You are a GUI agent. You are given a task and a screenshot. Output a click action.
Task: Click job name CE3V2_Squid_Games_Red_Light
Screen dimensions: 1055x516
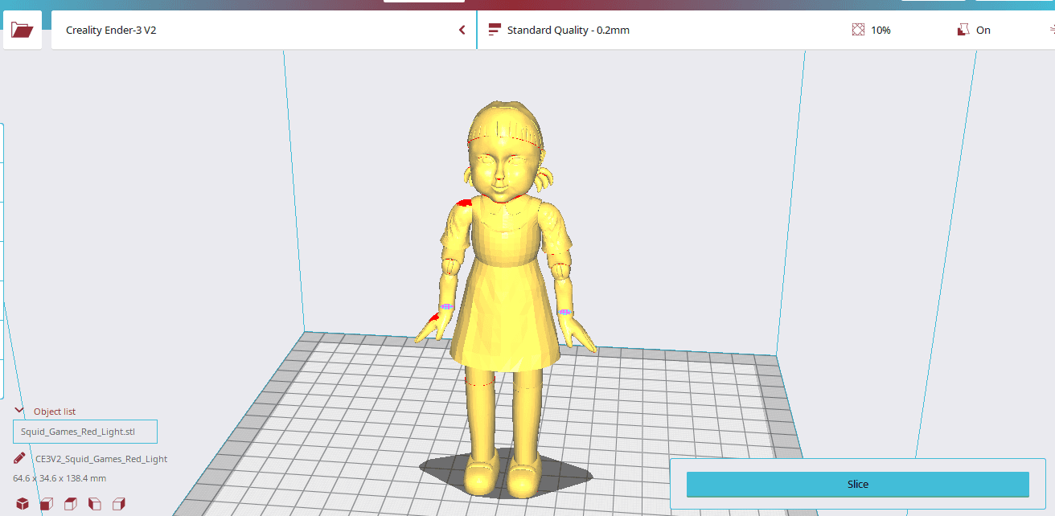(x=101, y=459)
